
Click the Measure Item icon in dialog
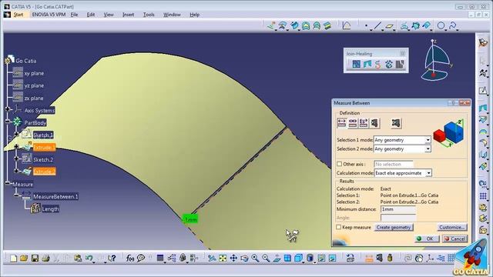[374, 123]
